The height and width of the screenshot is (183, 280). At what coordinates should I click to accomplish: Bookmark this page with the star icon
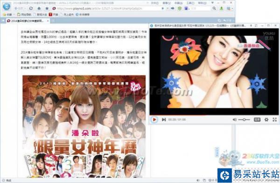47,8
